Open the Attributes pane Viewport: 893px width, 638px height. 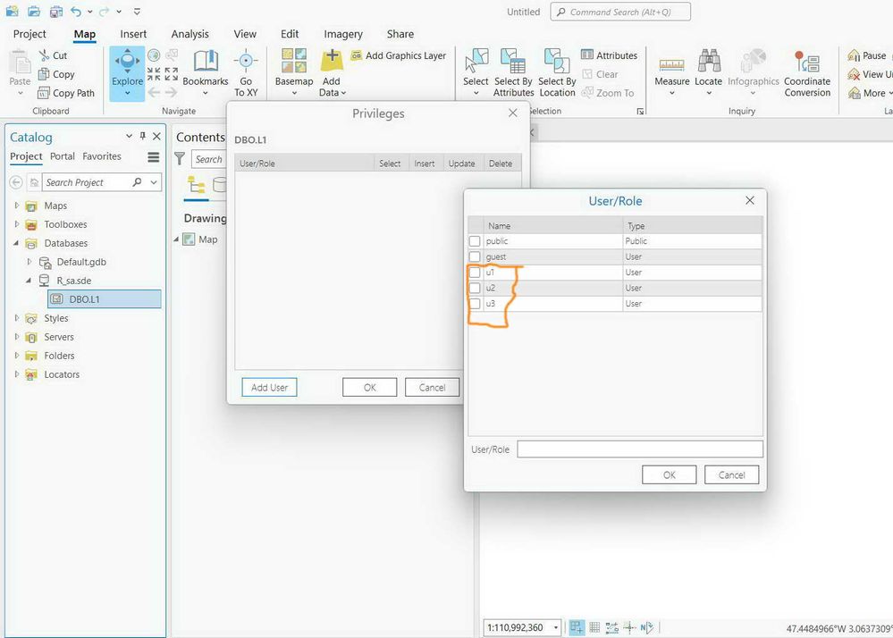pyautogui.click(x=609, y=55)
